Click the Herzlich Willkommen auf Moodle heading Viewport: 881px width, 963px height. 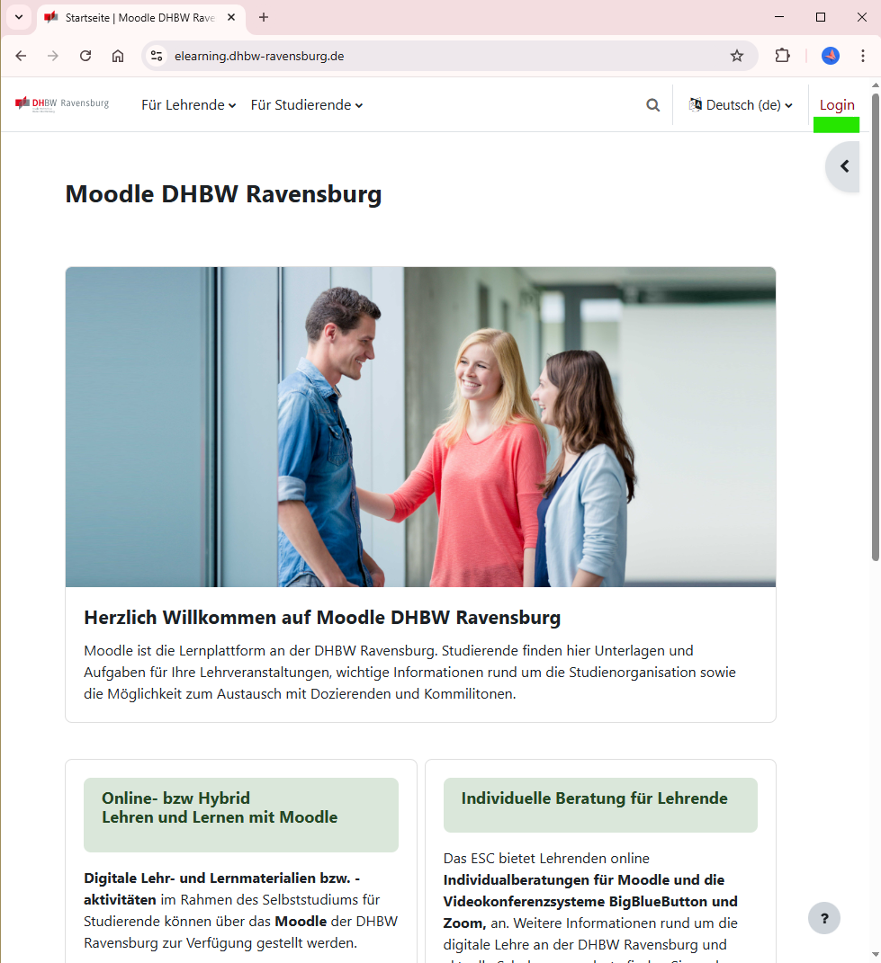(x=322, y=617)
